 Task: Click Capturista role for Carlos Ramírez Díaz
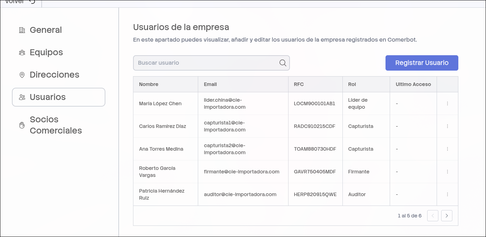[361, 126]
